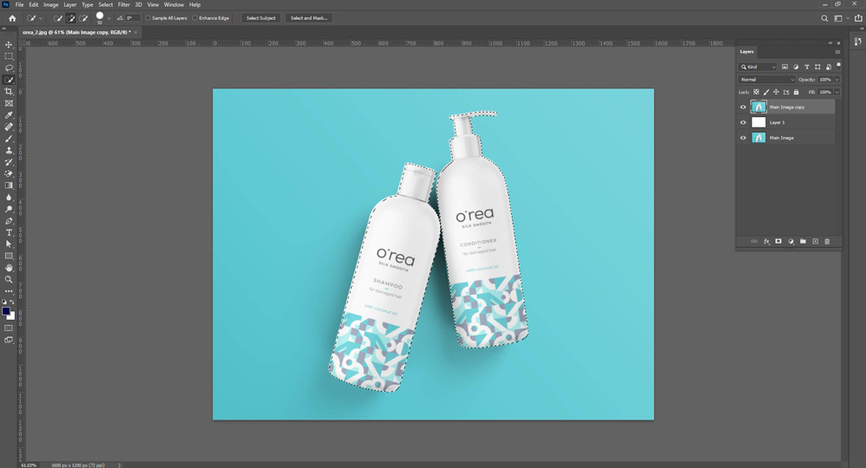Image resolution: width=866 pixels, height=468 pixels.
Task: Select the Blur tool
Action: [x=9, y=198]
